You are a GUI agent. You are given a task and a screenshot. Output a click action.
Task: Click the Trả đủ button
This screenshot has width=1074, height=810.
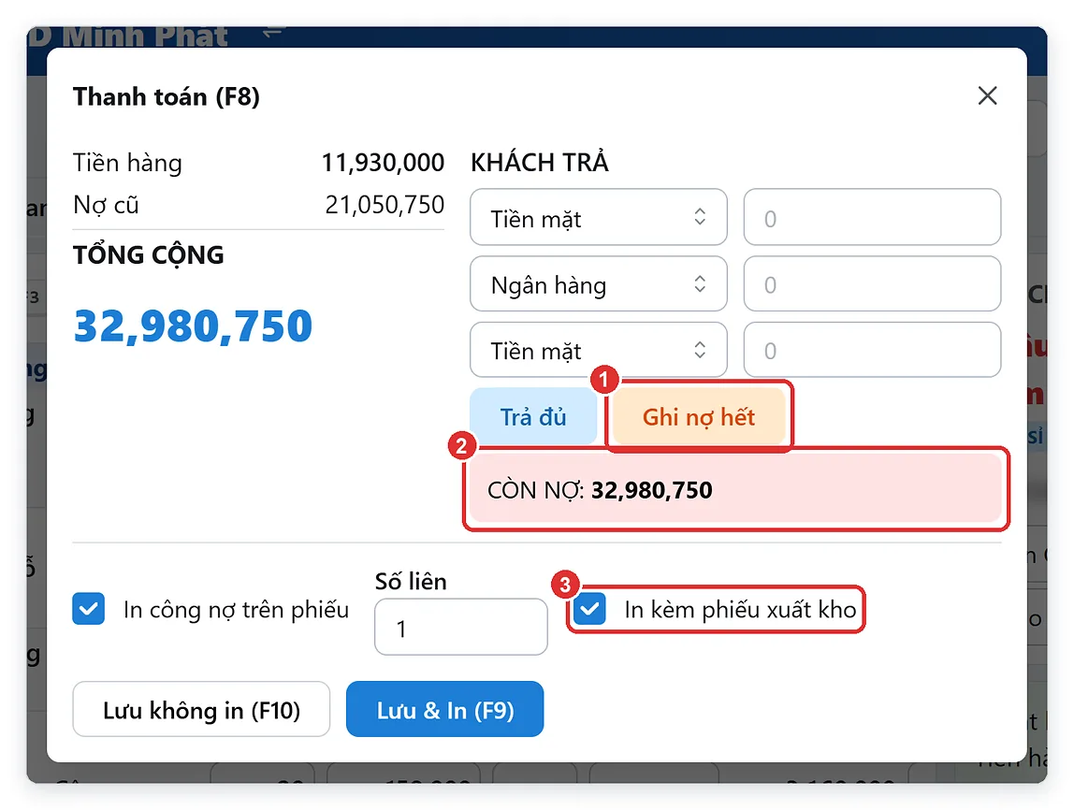click(533, 416)
